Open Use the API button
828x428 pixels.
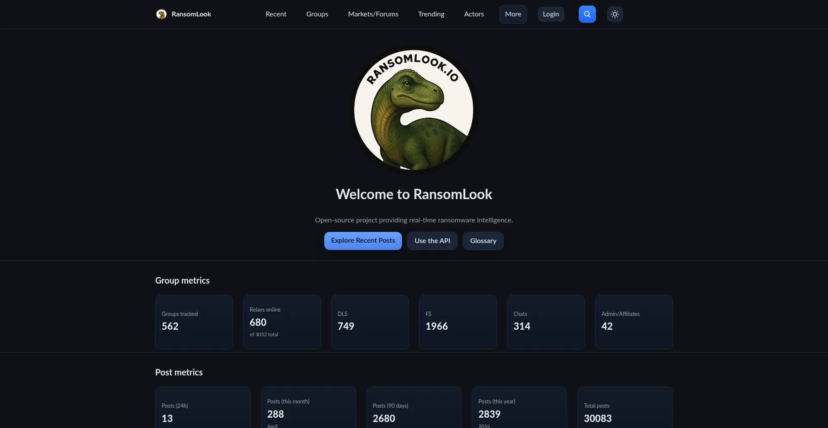tap(432, 241)
